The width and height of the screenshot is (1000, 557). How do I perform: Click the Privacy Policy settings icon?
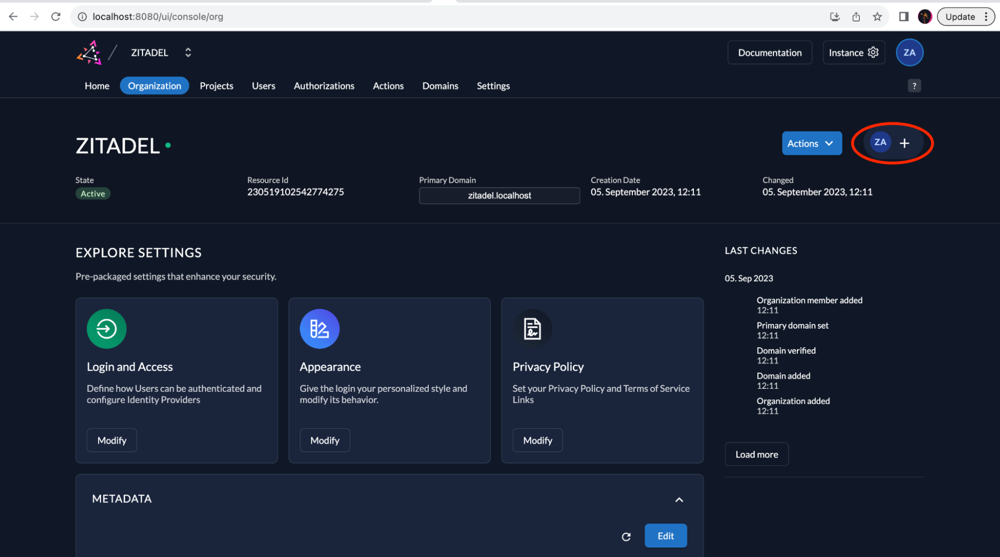tap(533, 328)
